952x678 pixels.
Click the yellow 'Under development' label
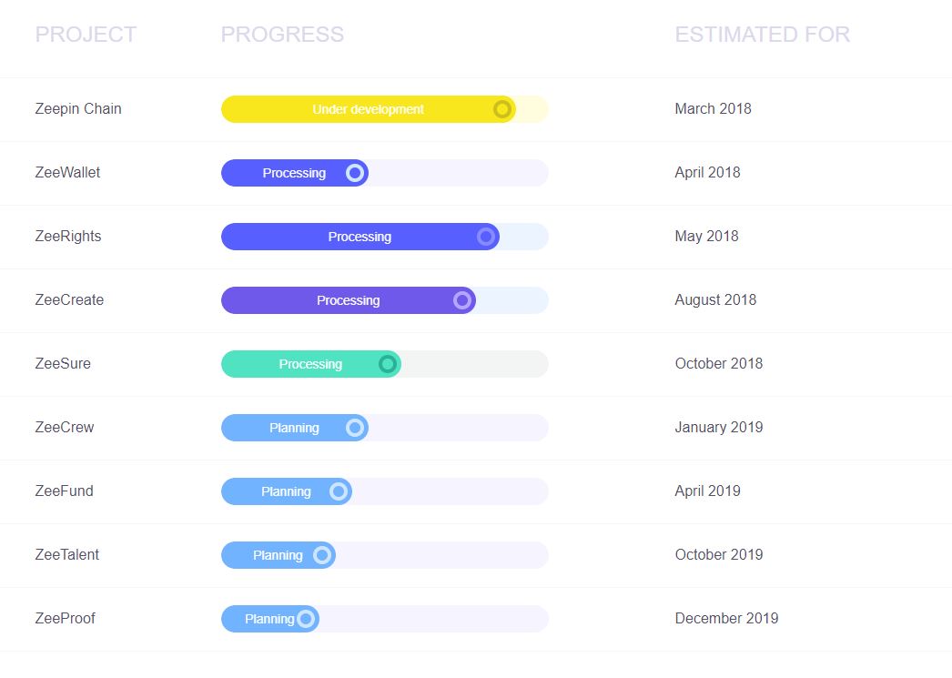coord(368,109)
